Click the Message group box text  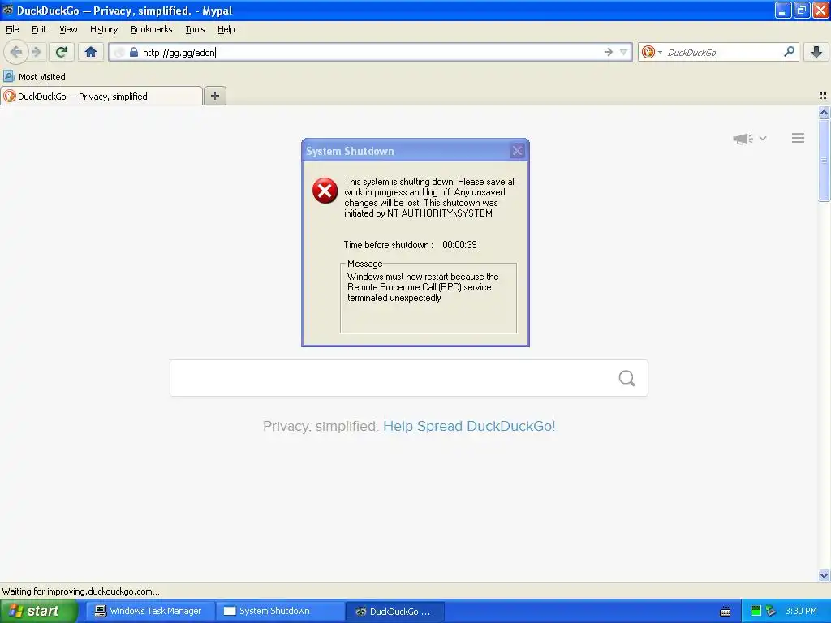point(423,287)
